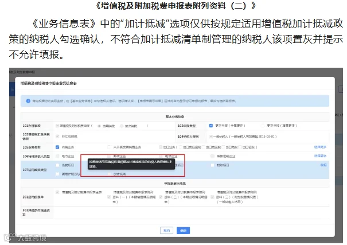The height and width of the screenshot is (245, 347).
Task: Check the 出口免抵退税 checkbox
Action: [181, 147]
